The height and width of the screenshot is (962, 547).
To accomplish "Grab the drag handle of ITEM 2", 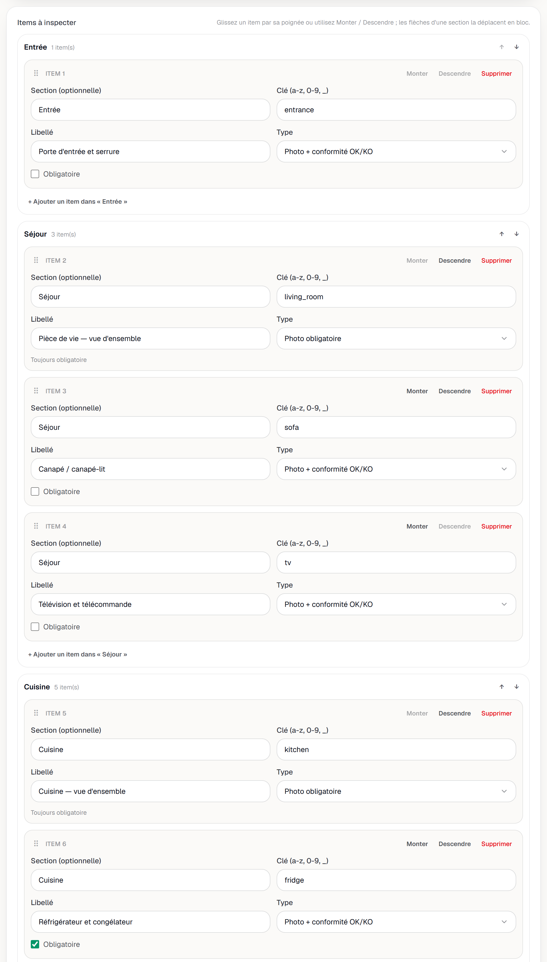I will point(36,260).
